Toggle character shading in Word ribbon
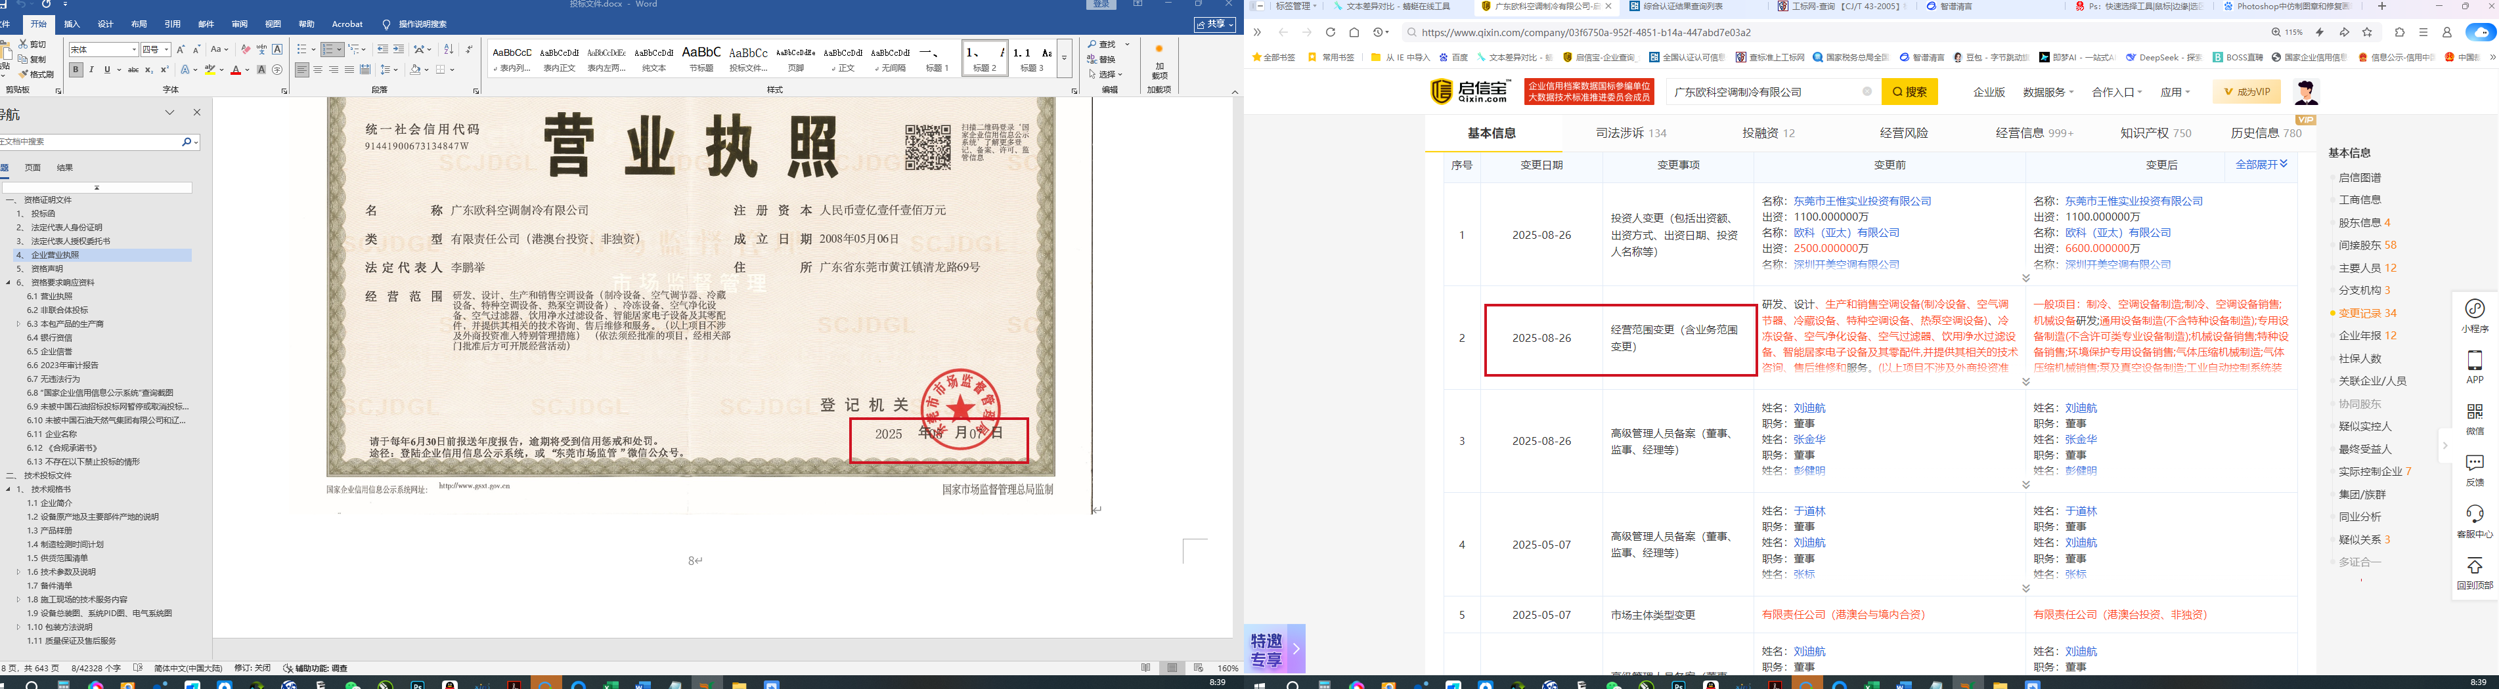The height and width of the screenshot is (689, 2499). (261, 70)
